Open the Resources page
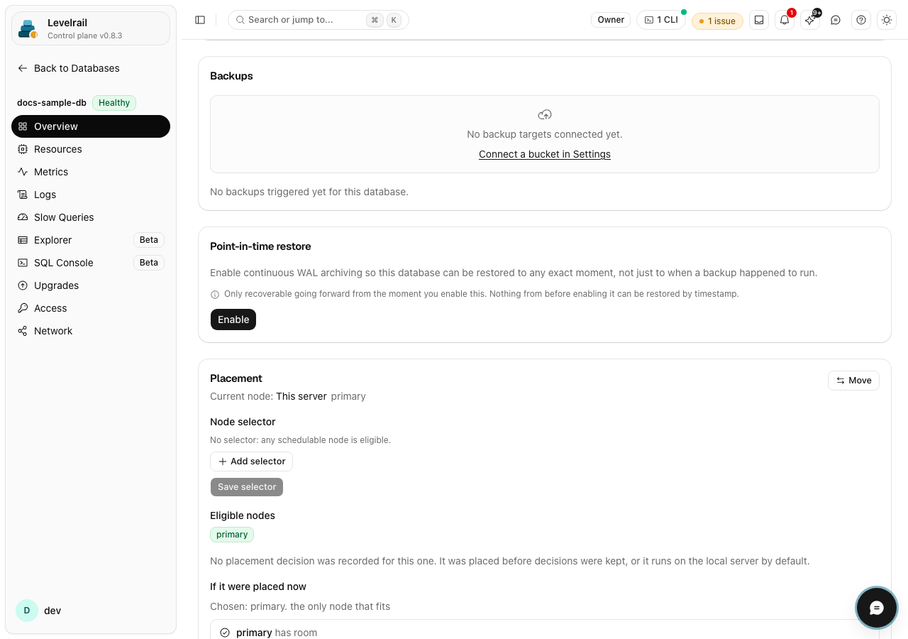The height and width of the screenshot is (639, 908). (91, 149)
